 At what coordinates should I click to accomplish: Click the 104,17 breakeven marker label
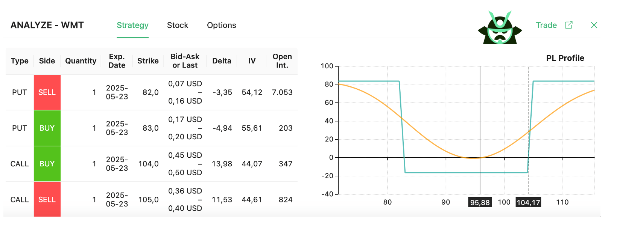tap(528, 202)
